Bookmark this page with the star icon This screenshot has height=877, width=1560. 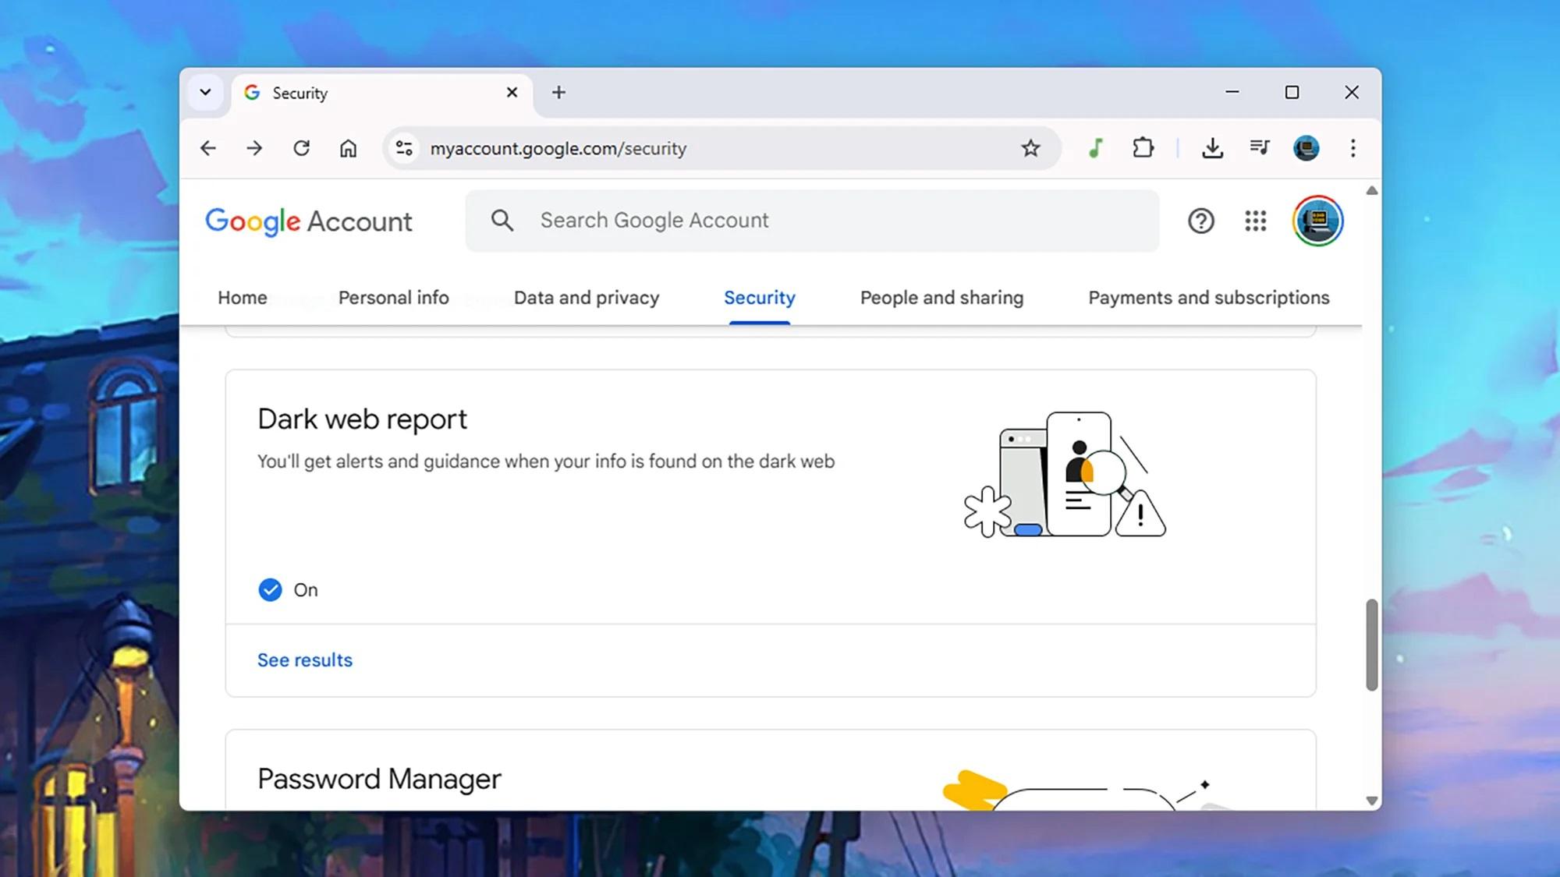1030,147
